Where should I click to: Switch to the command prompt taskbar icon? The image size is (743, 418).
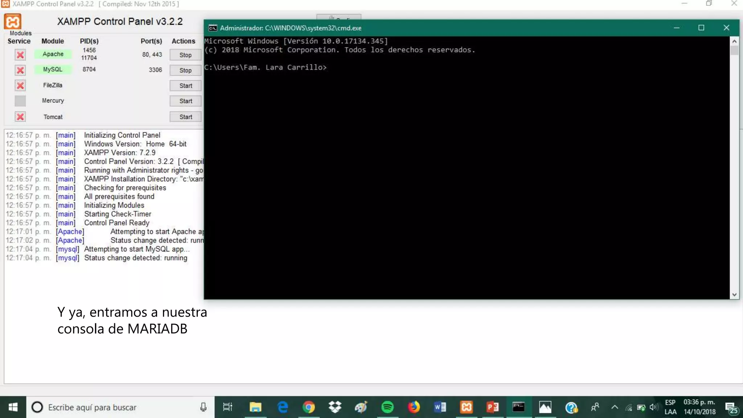tap(518, 407)
